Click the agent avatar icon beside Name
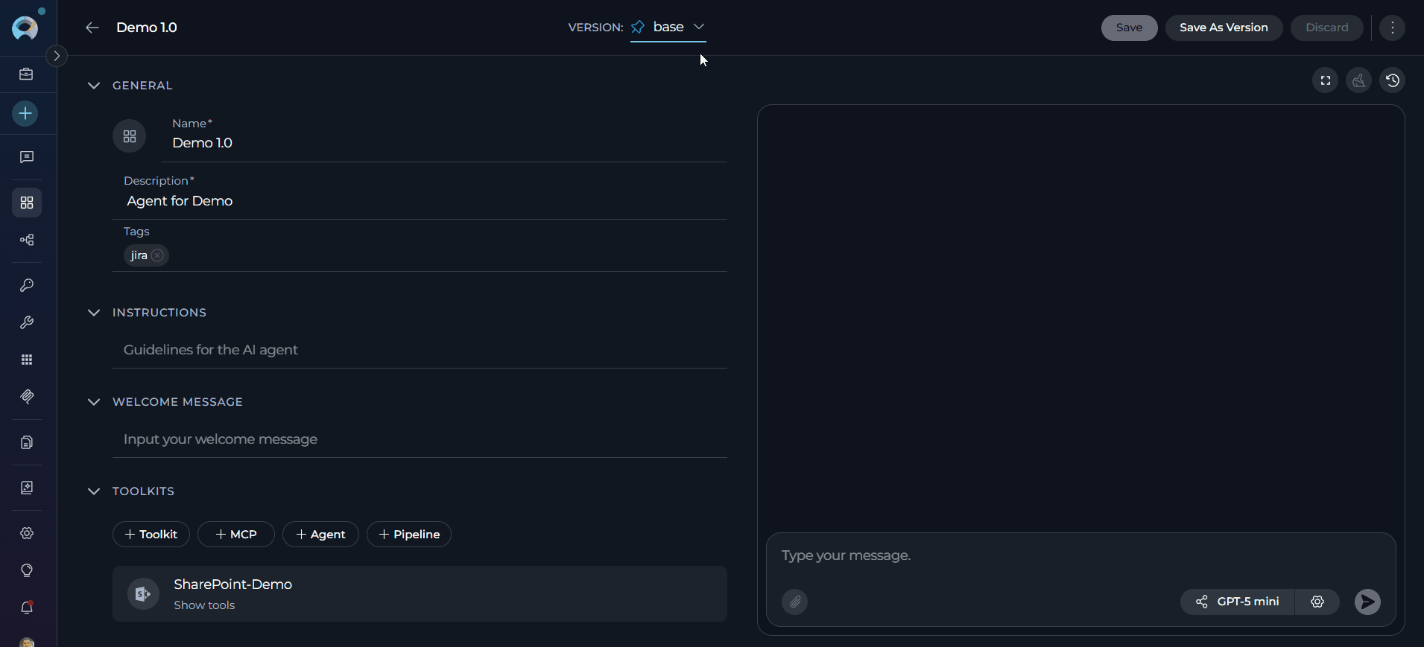This screenshot has height=647, width=1424. click(130, 136)
